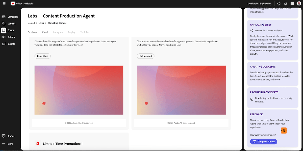Switch to the YouTube tab

[85, 32]
